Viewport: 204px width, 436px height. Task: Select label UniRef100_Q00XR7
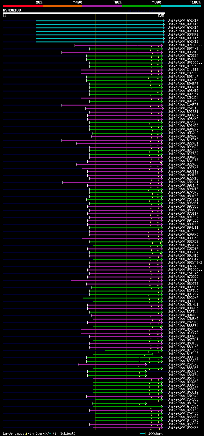[x=183, y=427]
